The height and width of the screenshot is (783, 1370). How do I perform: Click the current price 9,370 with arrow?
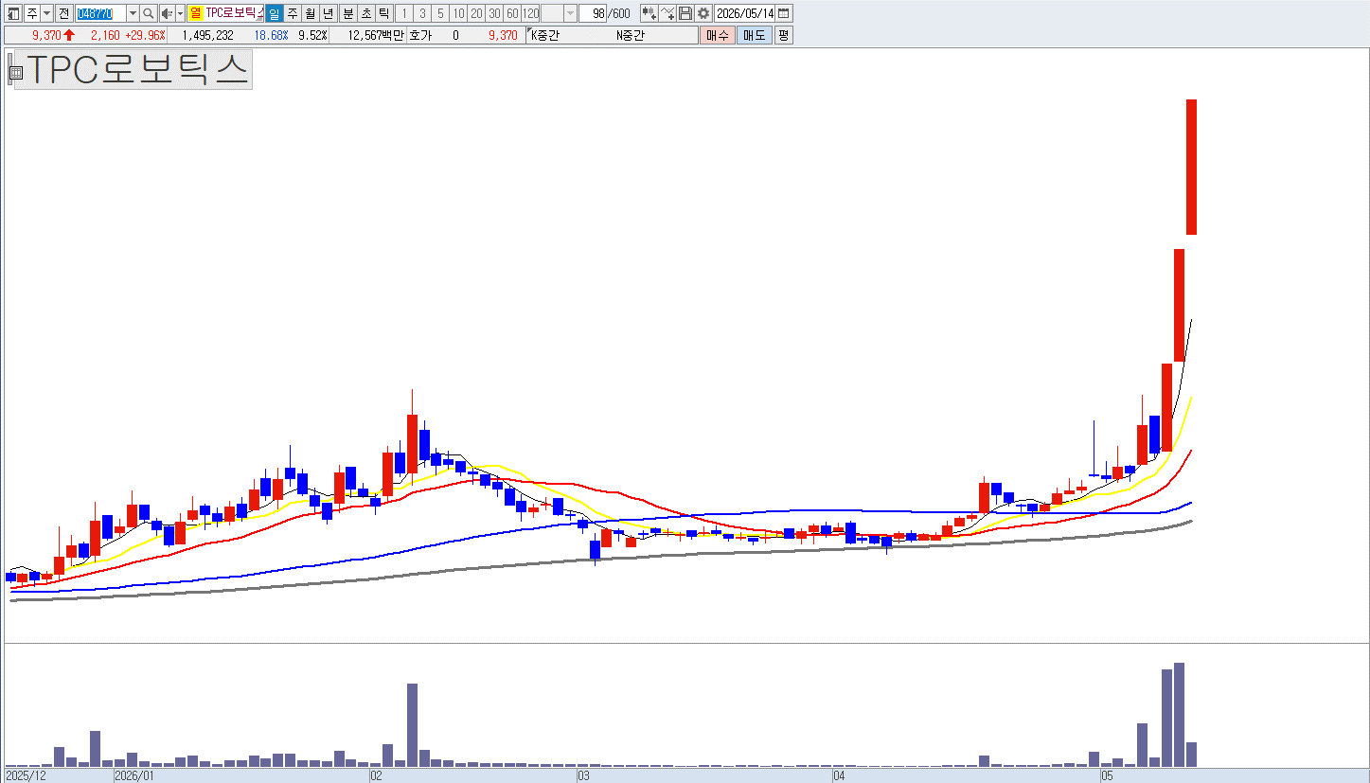(x=54, y=35)
